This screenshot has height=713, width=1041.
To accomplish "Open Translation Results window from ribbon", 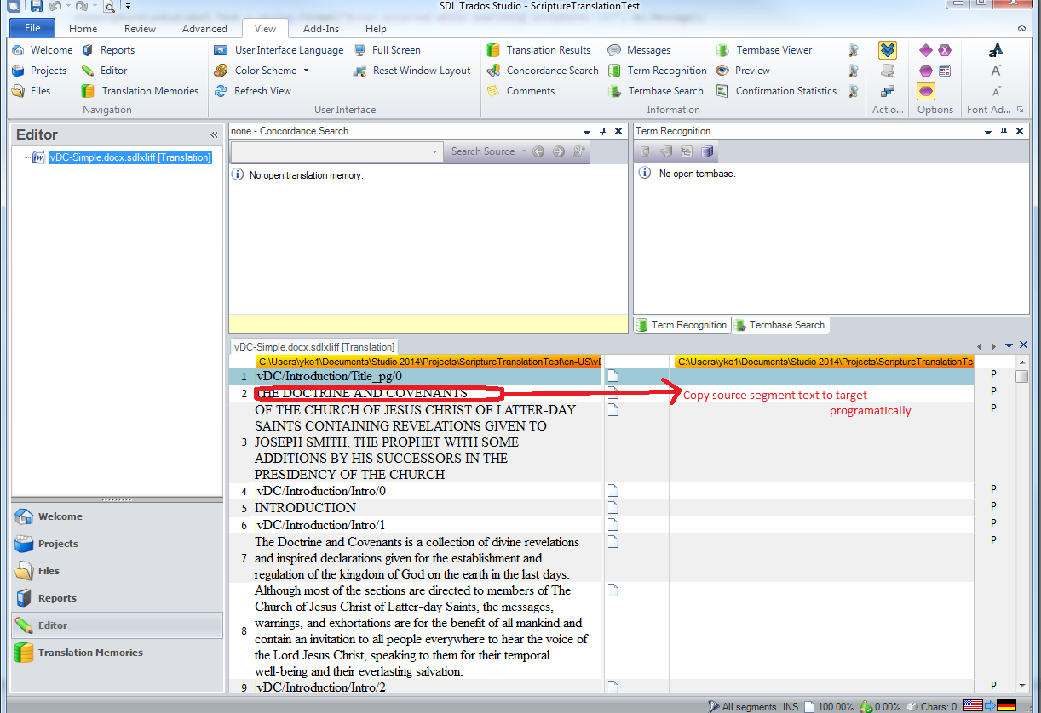I will click(x=539, y=50).
